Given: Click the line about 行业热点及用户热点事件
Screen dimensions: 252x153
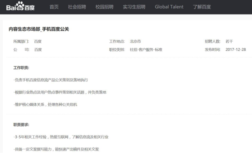Looking at the screenshot, I should pyautogui.click(x=60, y=92).
